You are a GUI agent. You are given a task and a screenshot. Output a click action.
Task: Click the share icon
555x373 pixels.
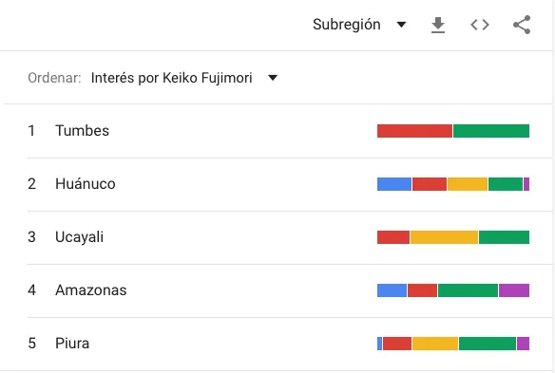point(522,25)
